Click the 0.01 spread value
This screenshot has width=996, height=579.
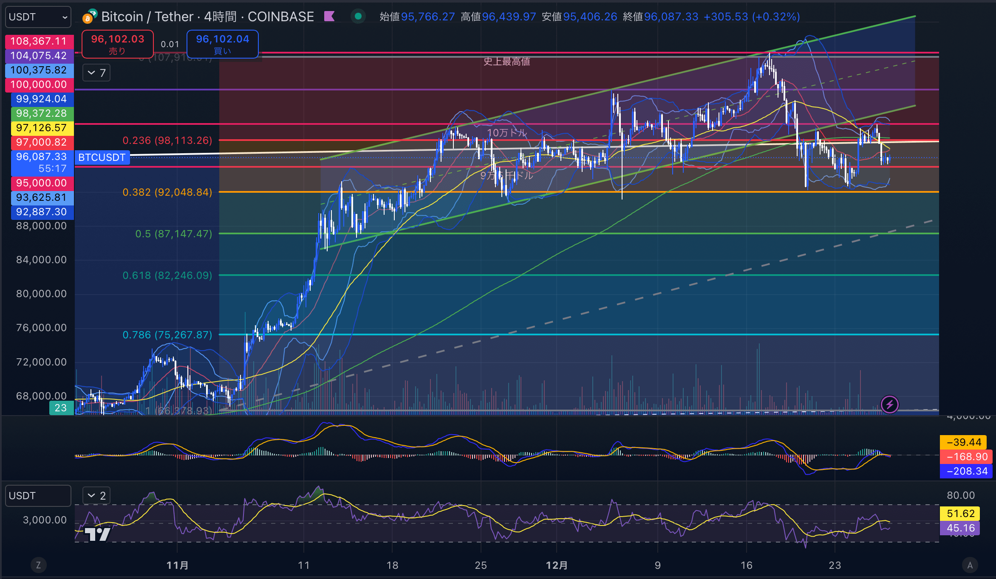pos(170,44)
